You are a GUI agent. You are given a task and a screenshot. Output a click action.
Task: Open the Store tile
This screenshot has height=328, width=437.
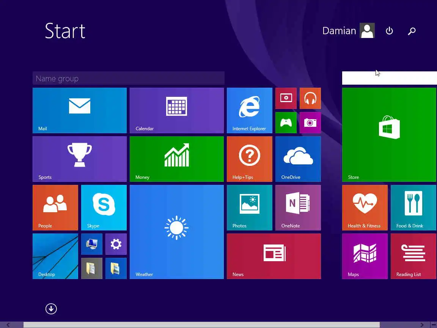click(389, 135)
